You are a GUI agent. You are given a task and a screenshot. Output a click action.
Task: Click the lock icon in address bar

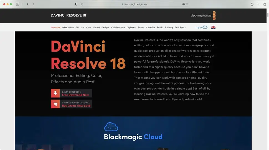click(x=123, y=4)
